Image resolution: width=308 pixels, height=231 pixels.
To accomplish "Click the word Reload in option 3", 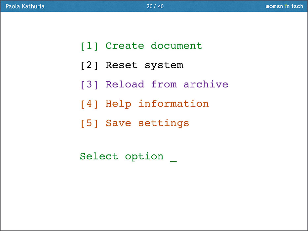I will 125,84.
